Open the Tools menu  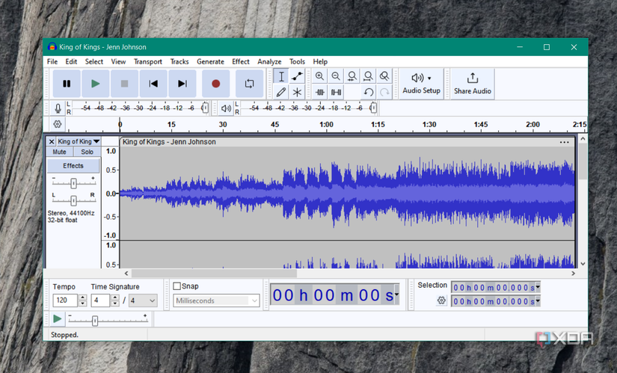click(x=297, y=62)
